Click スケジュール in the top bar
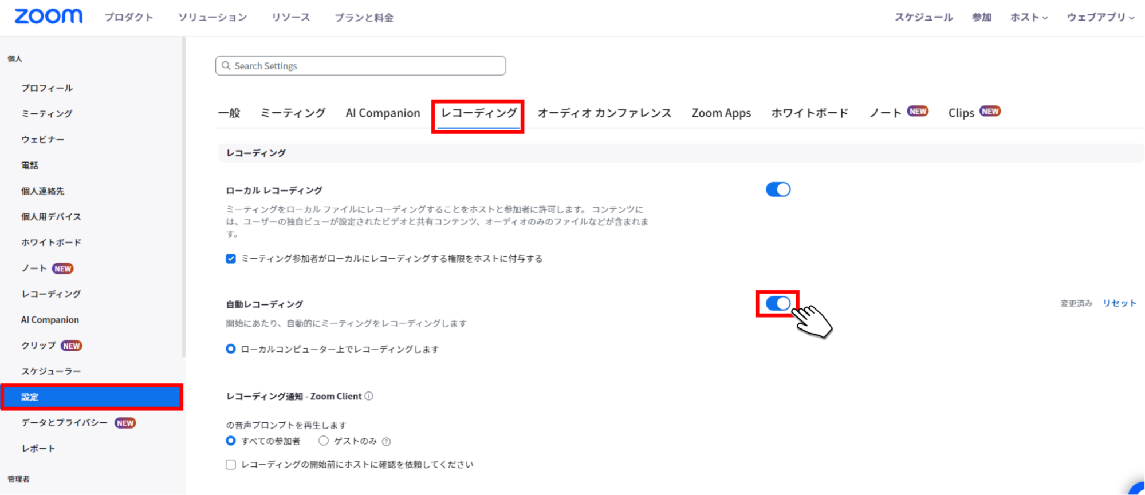 point(924,17)
